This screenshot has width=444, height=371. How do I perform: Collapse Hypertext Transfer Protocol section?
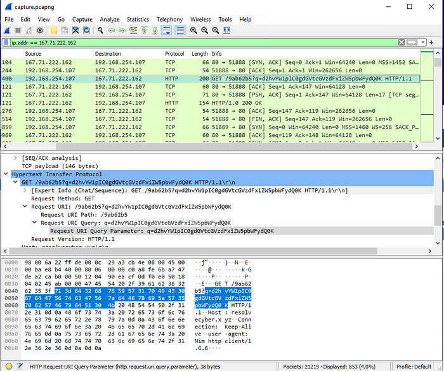[x=6, y=174]
